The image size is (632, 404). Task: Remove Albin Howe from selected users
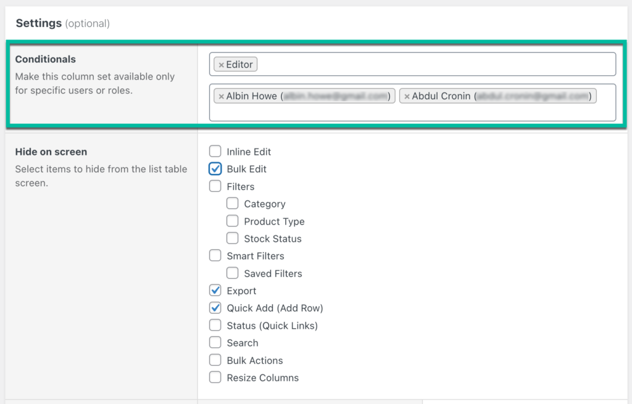pyautogui.click(x=222, y=96)
